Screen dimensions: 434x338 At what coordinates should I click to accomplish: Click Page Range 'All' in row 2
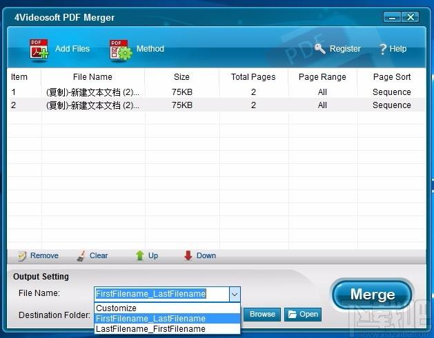322,105
